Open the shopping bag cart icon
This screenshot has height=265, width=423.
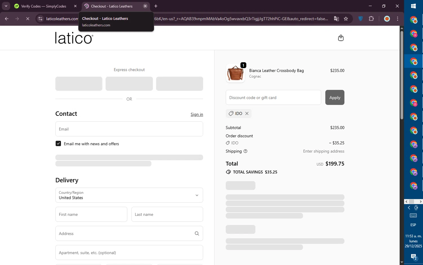(341, 38)
